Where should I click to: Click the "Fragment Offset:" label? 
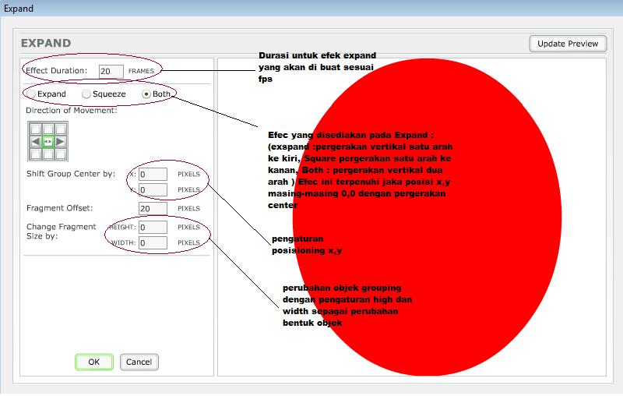point(60,208)
